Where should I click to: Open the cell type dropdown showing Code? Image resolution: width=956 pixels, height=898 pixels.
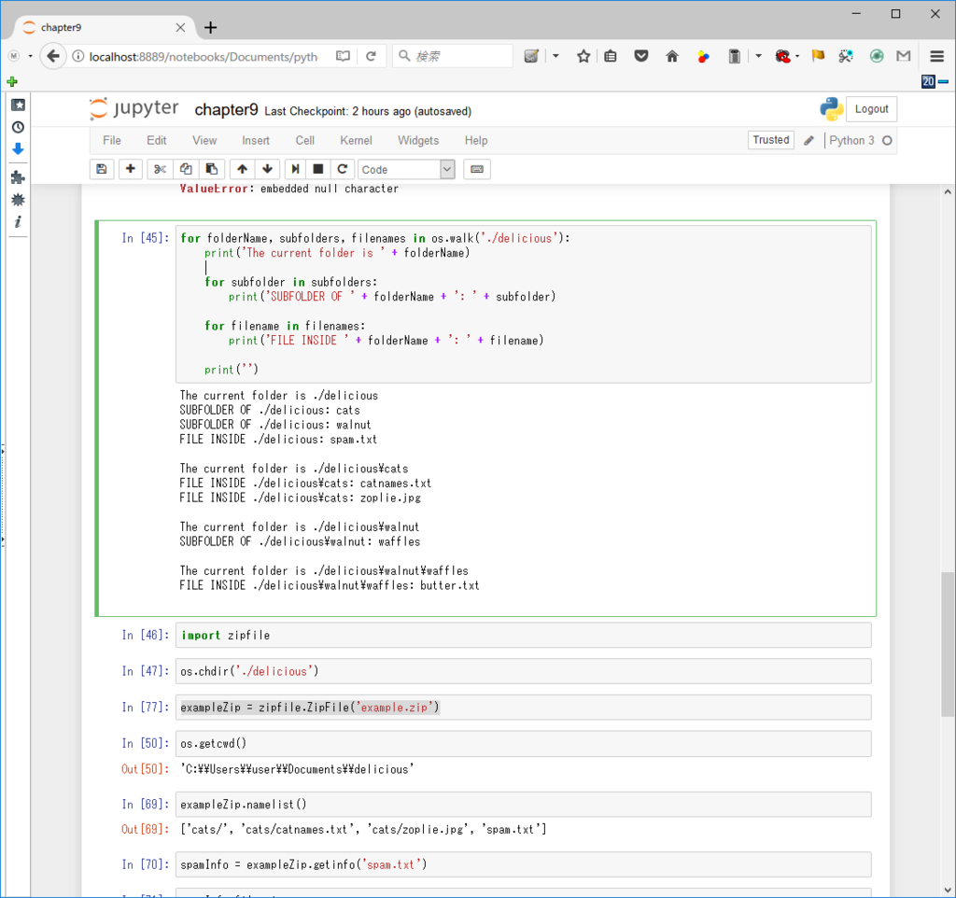click(x=406, y=169)
